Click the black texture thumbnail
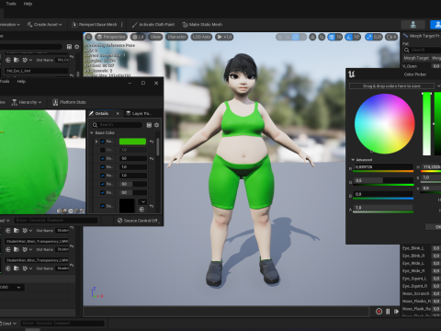The width and height of the screenshot is (441, 331). click(x=127, y=205)
